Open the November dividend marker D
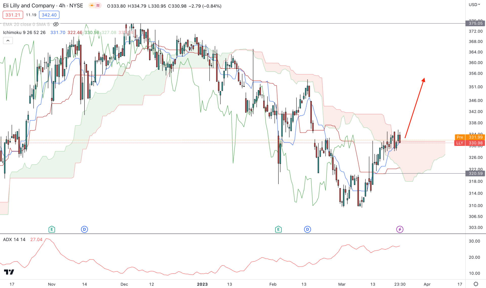Viewport: 486px width, 288px height. click(84, 229)
